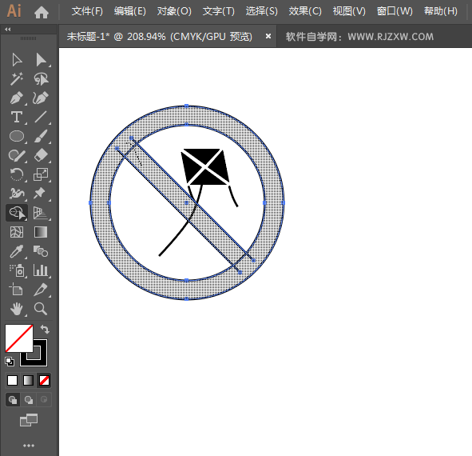Open the Change Screen Mode dropdown
This screenshot has height=456, width=472.
click(x=29, y=420)
